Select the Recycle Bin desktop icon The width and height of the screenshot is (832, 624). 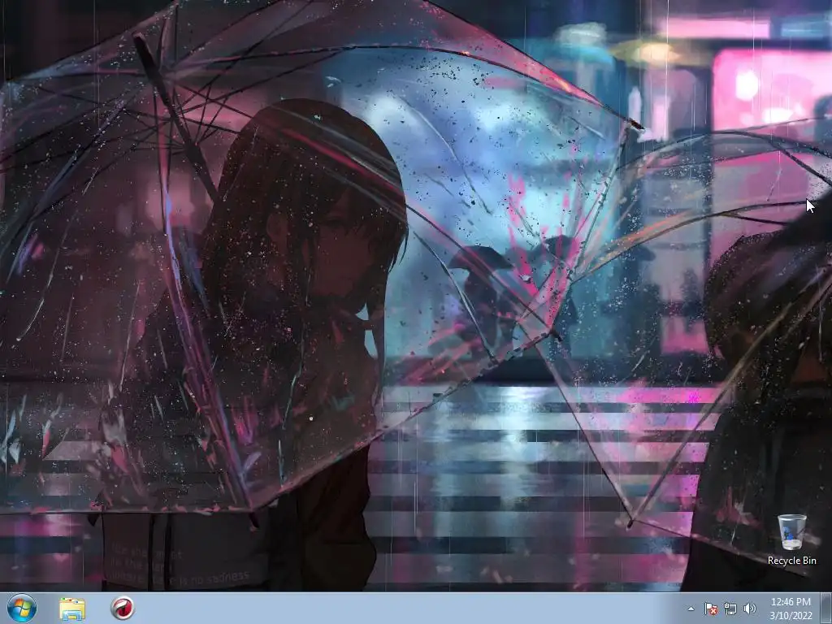(791, 539)
